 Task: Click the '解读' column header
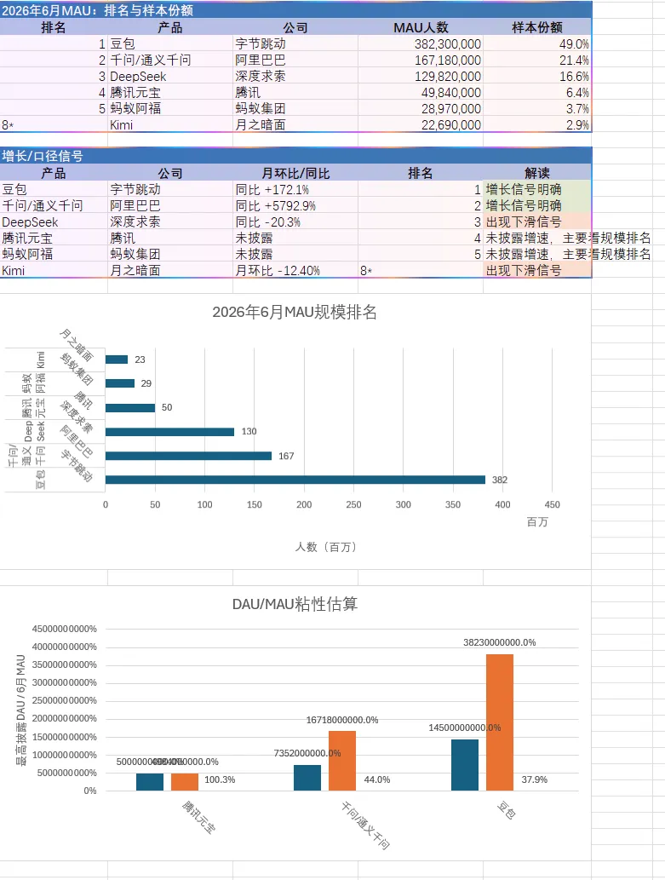tap(537, 173)
